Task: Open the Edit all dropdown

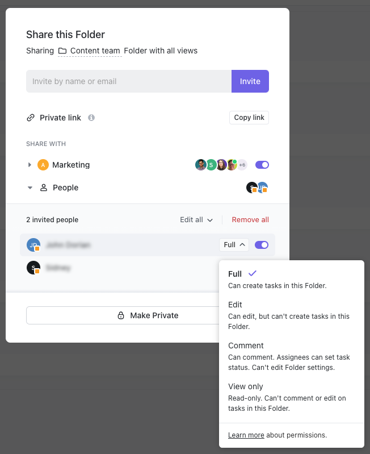Action: [196, 220]
